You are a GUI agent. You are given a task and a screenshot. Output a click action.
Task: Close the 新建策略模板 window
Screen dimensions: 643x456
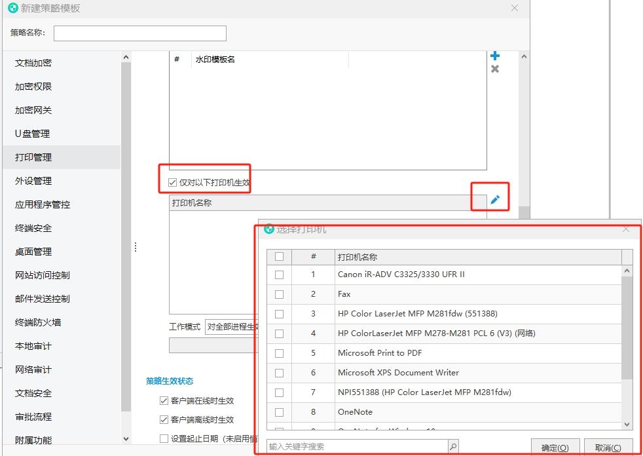click(515, 8)
